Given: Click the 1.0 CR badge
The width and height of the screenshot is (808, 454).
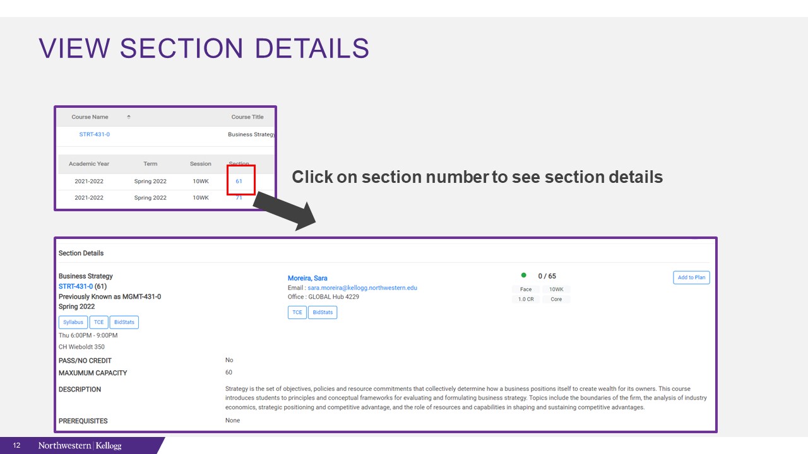Looking at the screenshot, I should coord(526,300).
